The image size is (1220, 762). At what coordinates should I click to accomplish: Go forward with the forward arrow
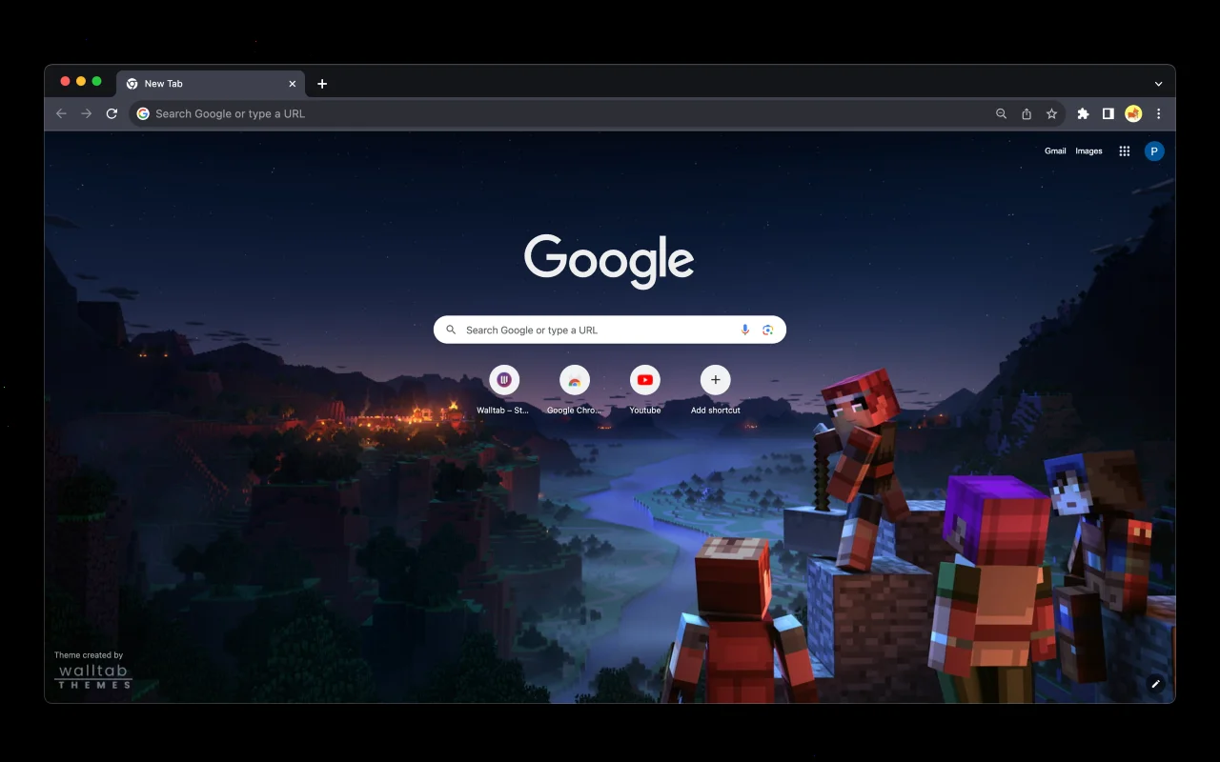(87, 113)
